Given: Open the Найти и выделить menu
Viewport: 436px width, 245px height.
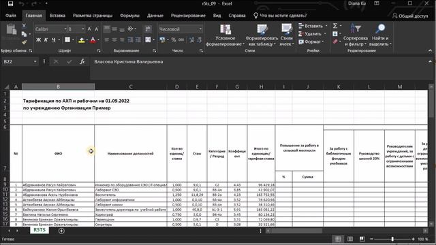Looking at the screenshot, I should pyautogui.click(x=380, y=35).
